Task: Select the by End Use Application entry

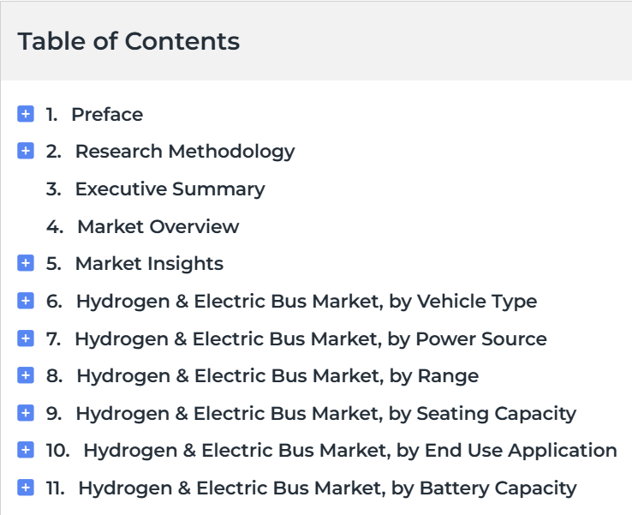Action: click(x=350, y=451)
